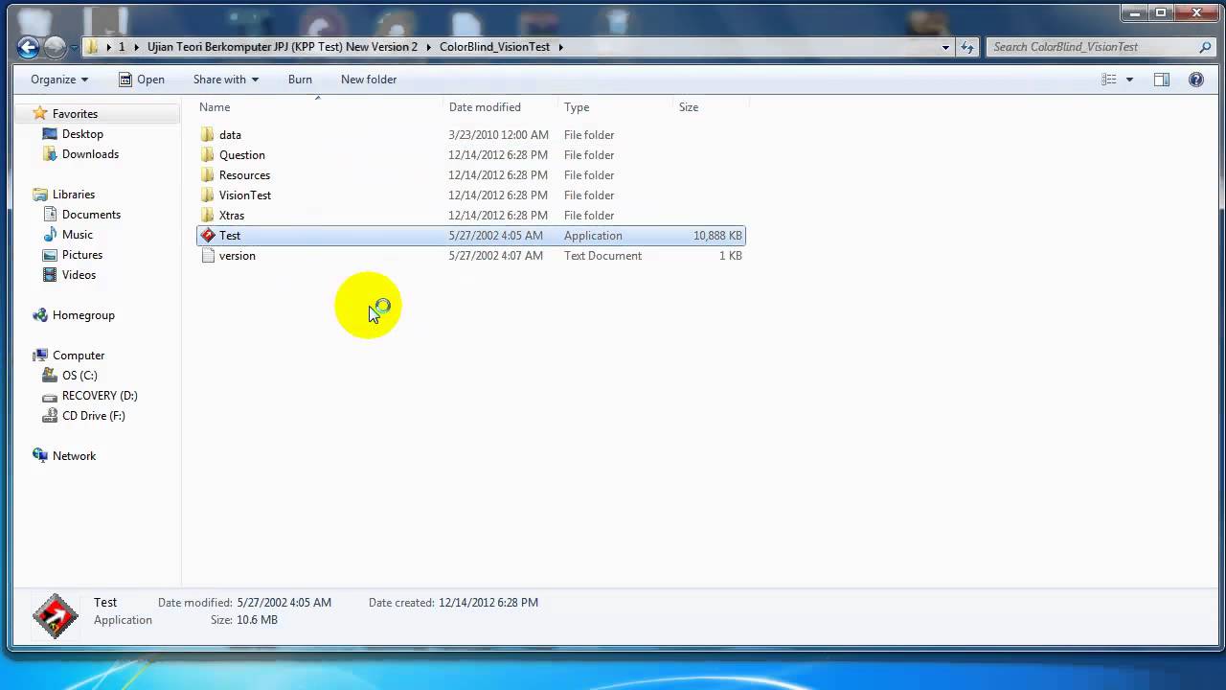Open recent pages dropdown next to Forward

click(73, 47)
